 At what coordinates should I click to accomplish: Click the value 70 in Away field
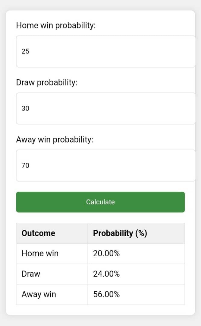[25, 165]
